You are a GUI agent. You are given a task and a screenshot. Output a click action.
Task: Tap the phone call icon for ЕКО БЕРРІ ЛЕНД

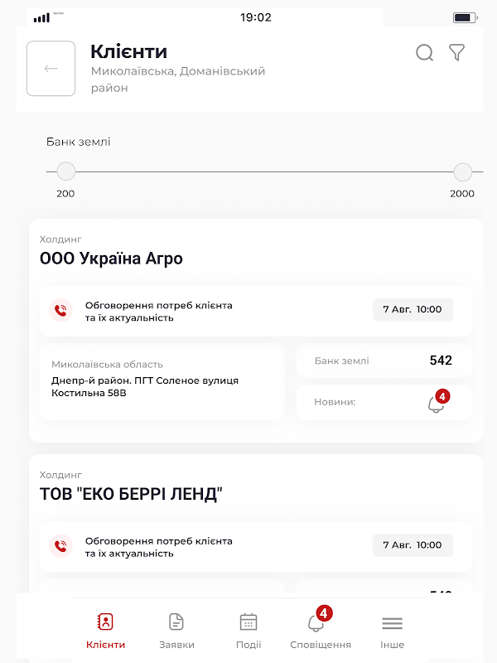[x=60, y=546]
